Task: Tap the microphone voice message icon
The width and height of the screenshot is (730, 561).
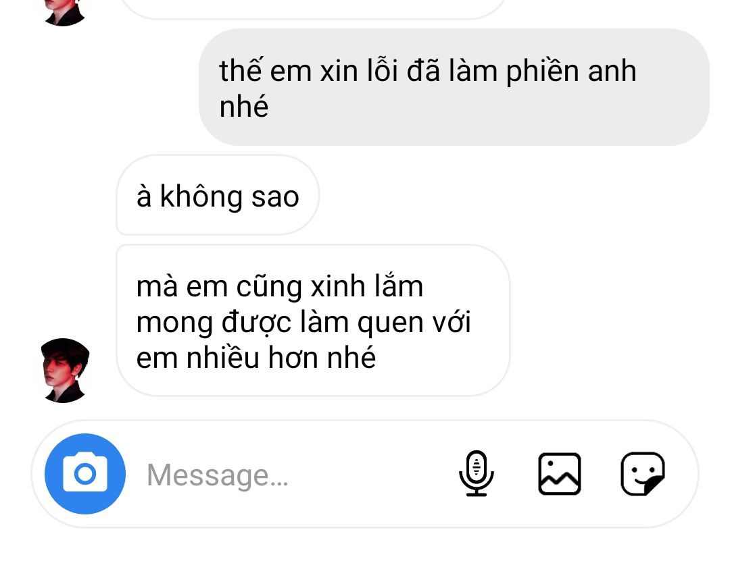Action: pyautogui.click(x=477, y=473)
